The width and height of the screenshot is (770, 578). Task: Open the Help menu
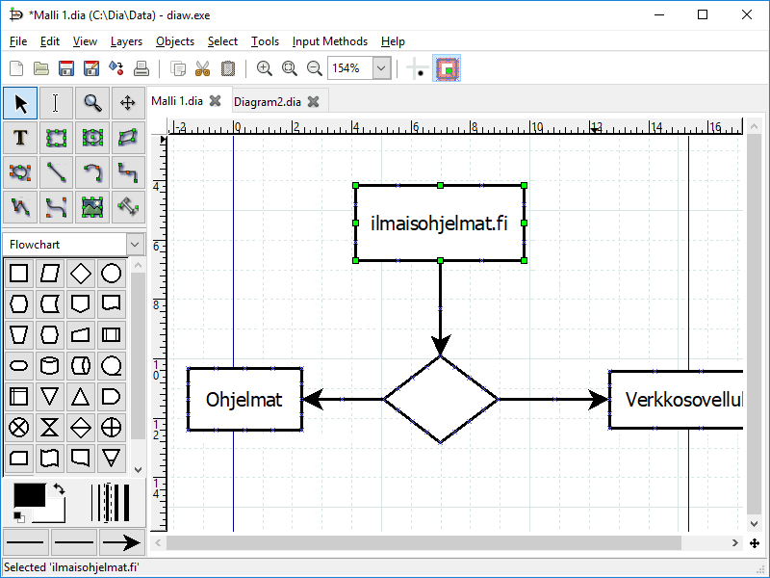pos(393,41)
